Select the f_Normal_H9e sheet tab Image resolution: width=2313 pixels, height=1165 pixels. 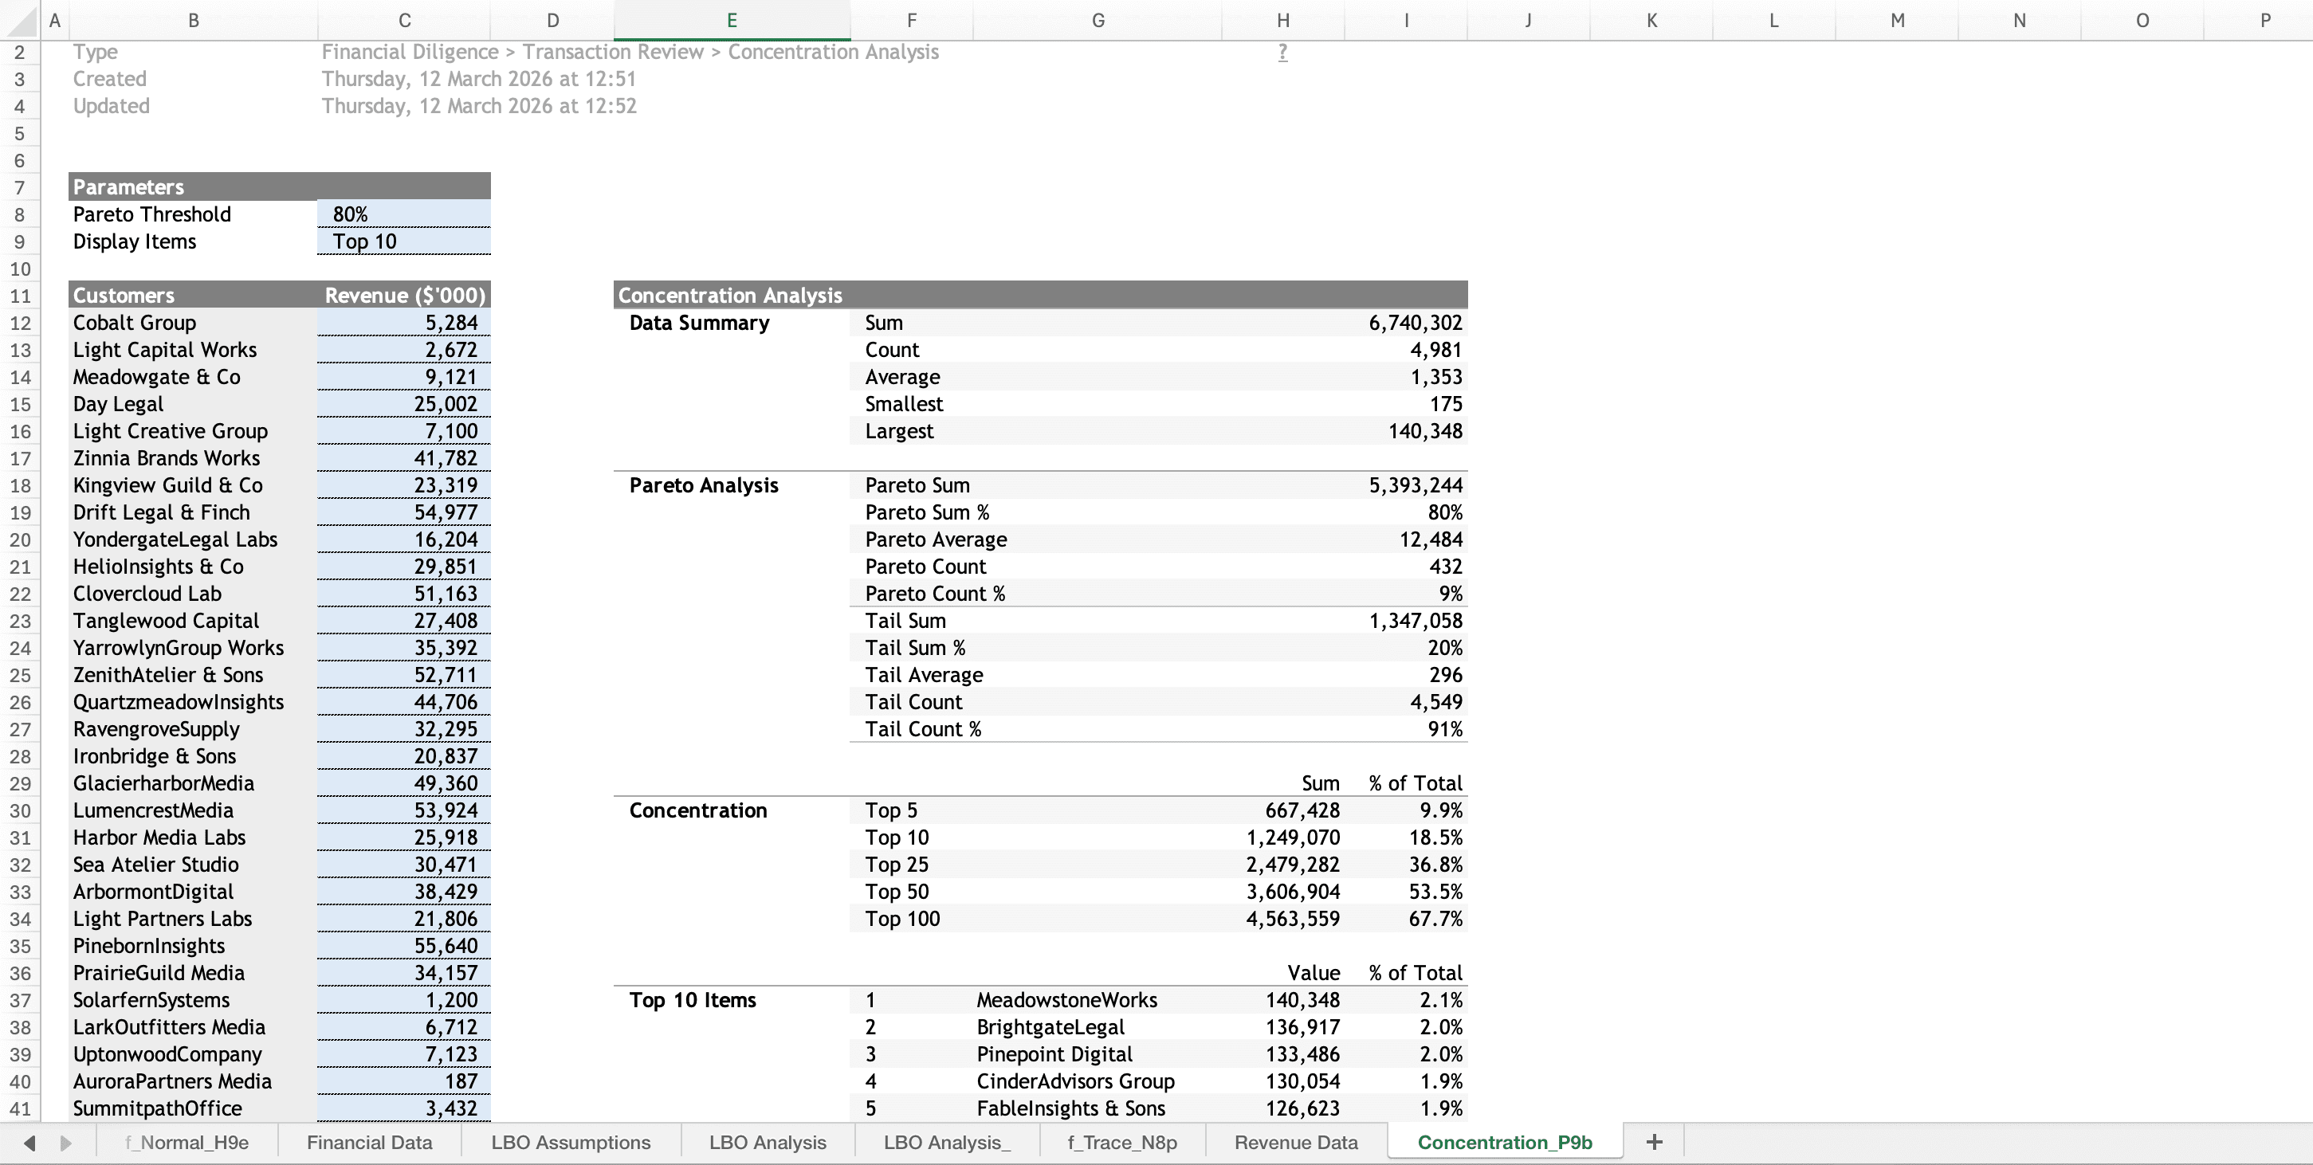tap(187, 1142)
